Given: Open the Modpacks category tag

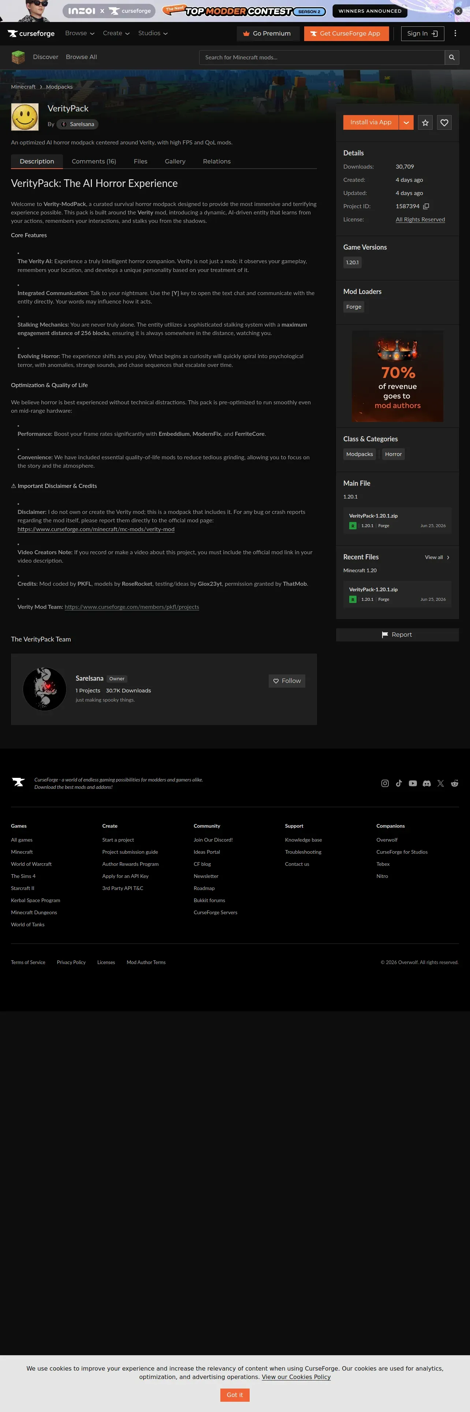Looking at the screenshot, I should coord(359,455).
